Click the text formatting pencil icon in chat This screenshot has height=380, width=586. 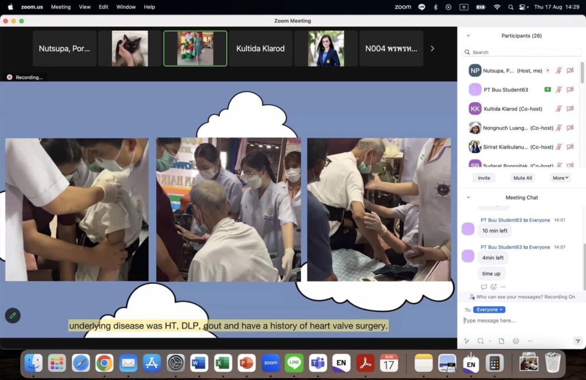[x=467, y=341]
